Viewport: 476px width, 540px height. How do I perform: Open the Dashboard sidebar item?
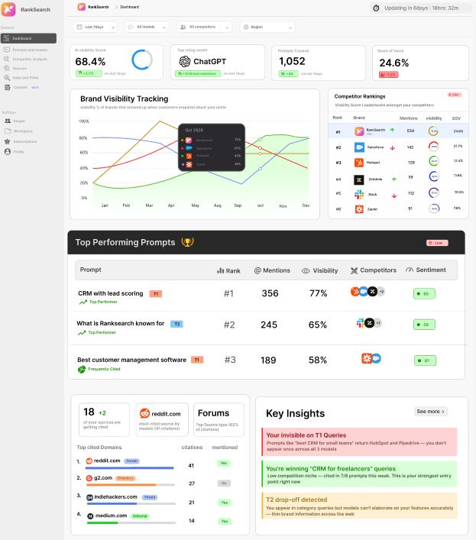28,38
